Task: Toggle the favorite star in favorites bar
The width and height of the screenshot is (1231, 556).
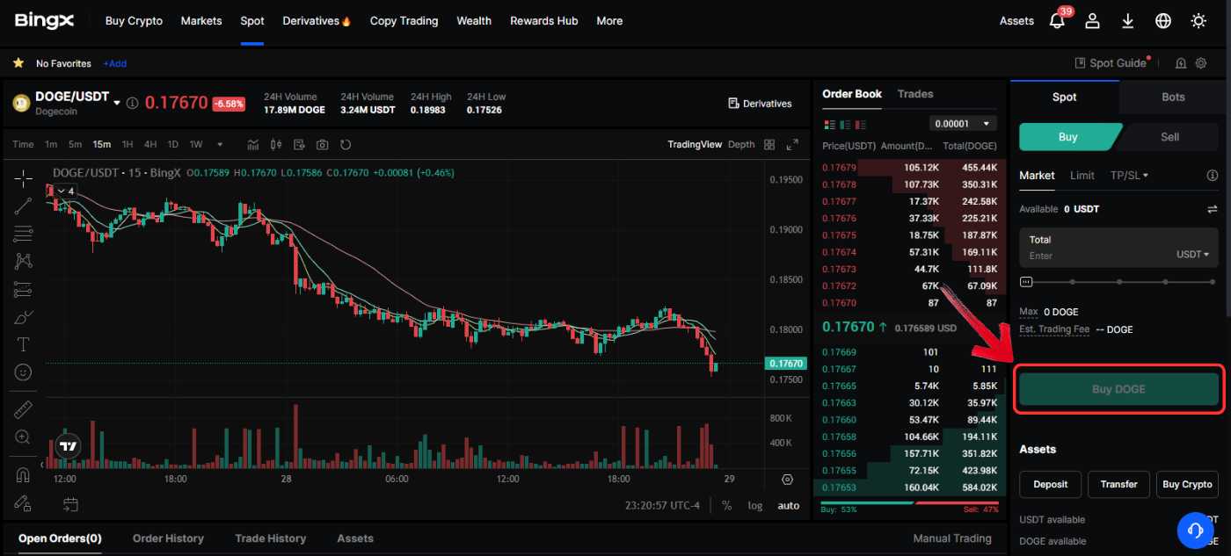Action: point(18,63)
